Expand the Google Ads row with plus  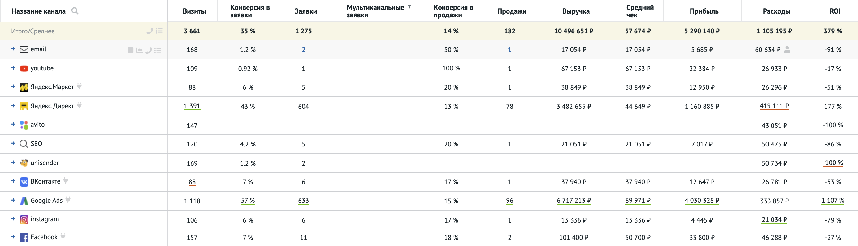(x=13, y=200)
